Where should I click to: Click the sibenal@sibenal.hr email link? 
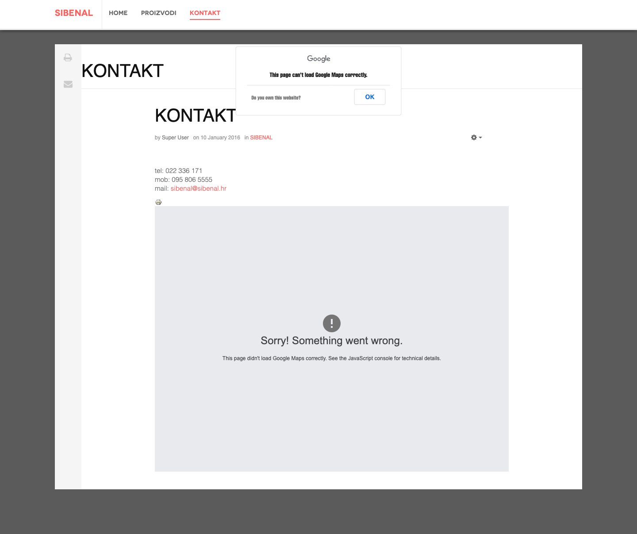pos(199,188)
